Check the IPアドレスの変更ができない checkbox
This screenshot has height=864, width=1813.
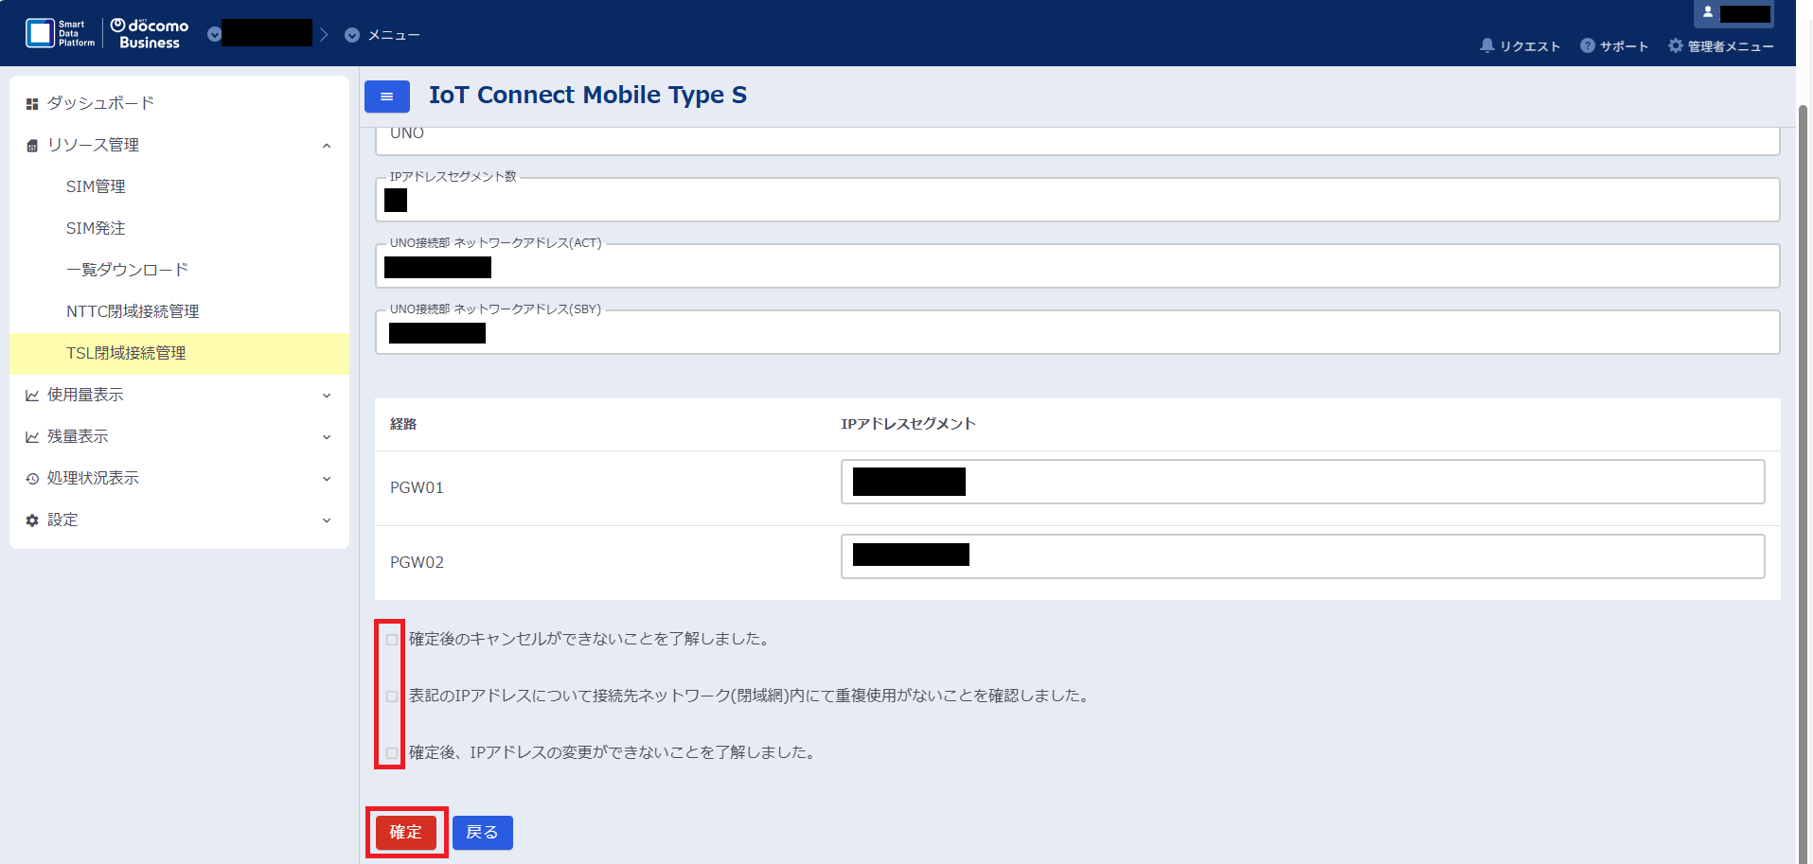point(392,753)
